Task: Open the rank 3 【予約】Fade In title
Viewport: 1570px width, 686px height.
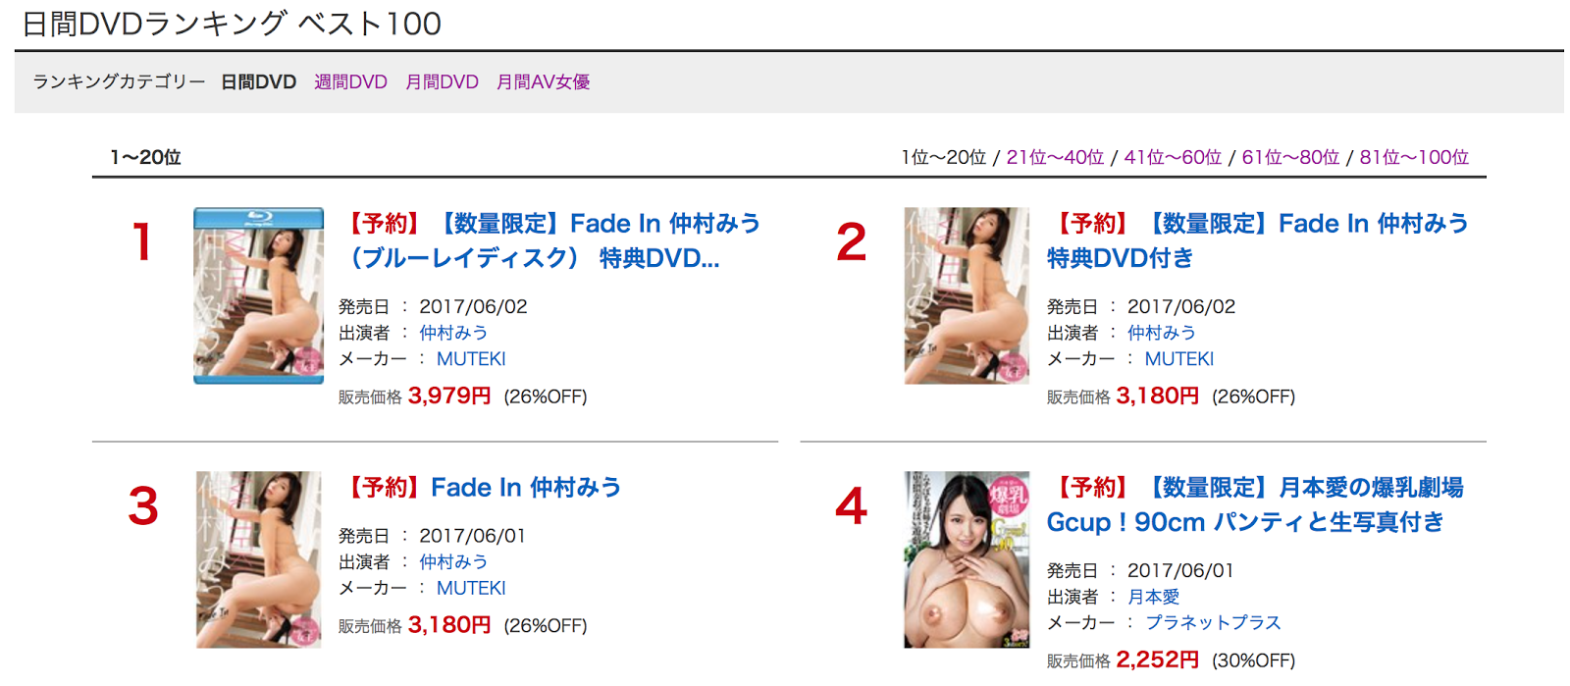Action: pos(481,488)
